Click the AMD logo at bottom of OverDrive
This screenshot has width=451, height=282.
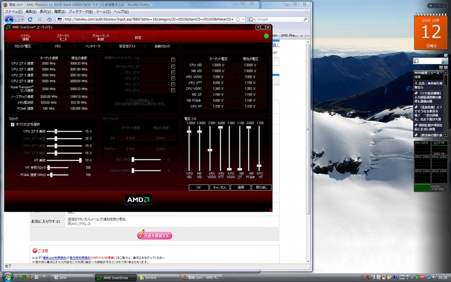pyautogui.click(x=138, y=200)
